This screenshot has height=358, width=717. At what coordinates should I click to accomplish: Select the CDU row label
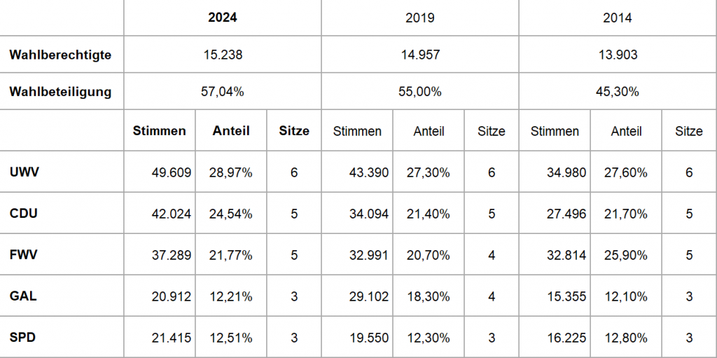(24, 214)
